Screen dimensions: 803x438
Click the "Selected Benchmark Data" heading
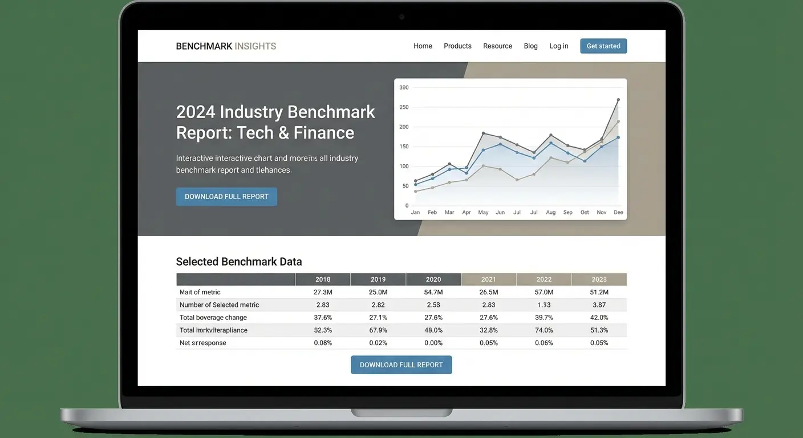pos(239,262)
